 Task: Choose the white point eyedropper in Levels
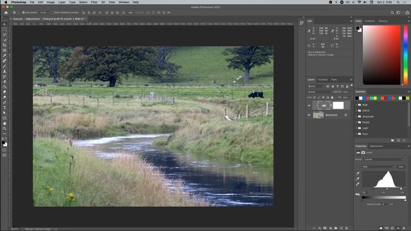tap(358, 184)
